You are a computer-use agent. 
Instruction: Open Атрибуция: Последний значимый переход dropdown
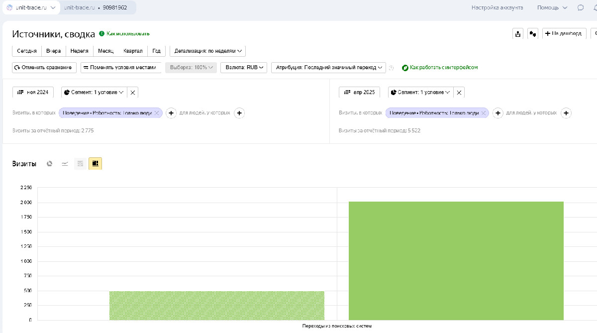tap(328, 67)
